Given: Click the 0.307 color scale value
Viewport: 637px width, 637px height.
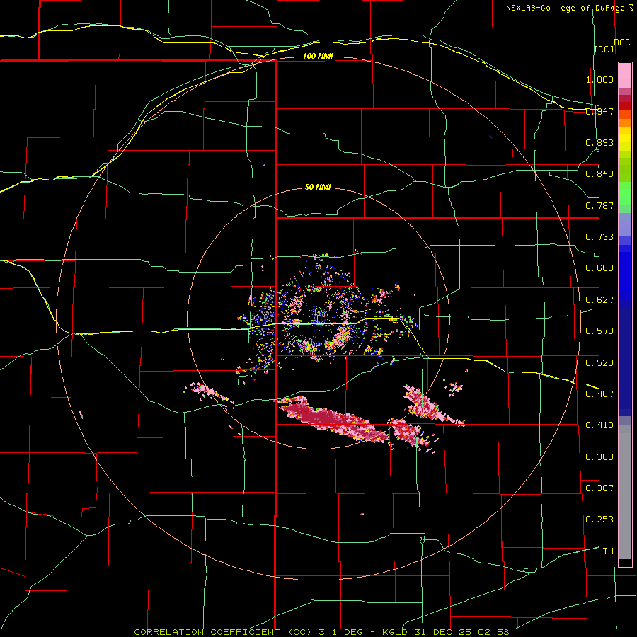Looking at the screenshot, I should [599, 488].
